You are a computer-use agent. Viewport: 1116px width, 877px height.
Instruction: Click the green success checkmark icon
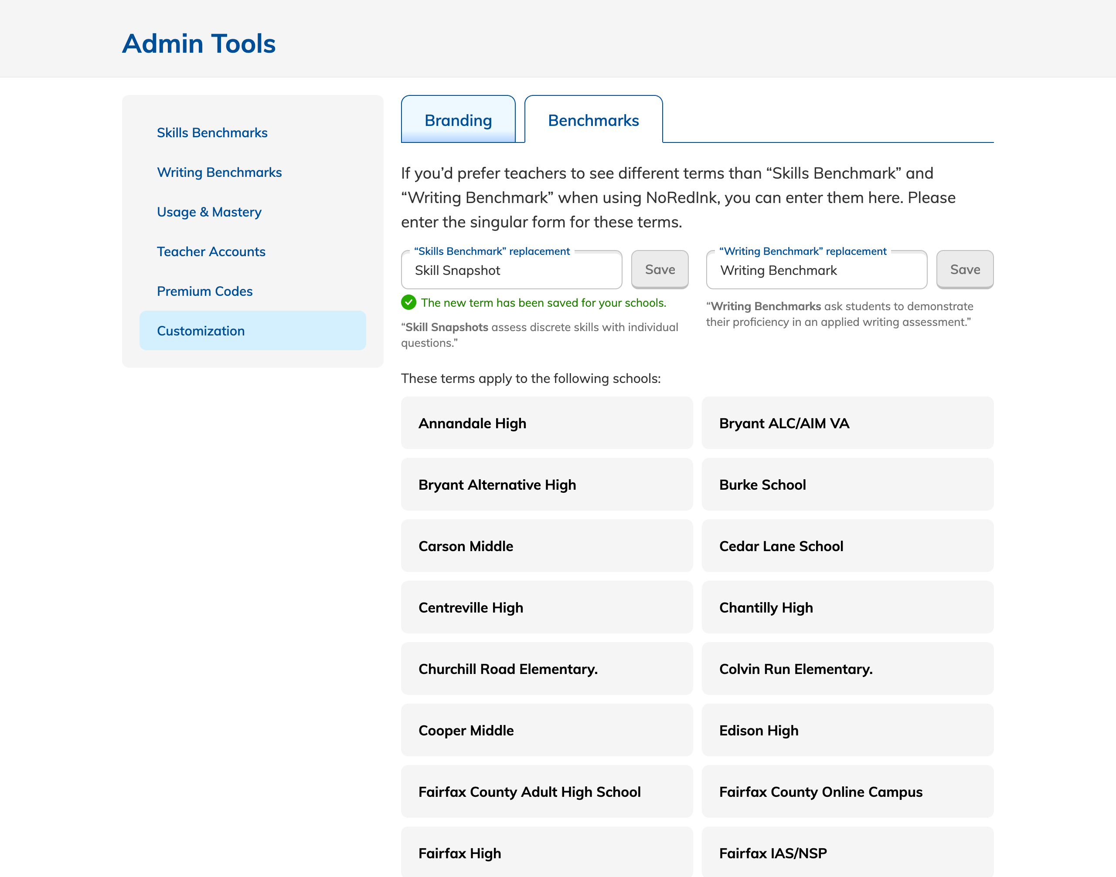[408, 302]
